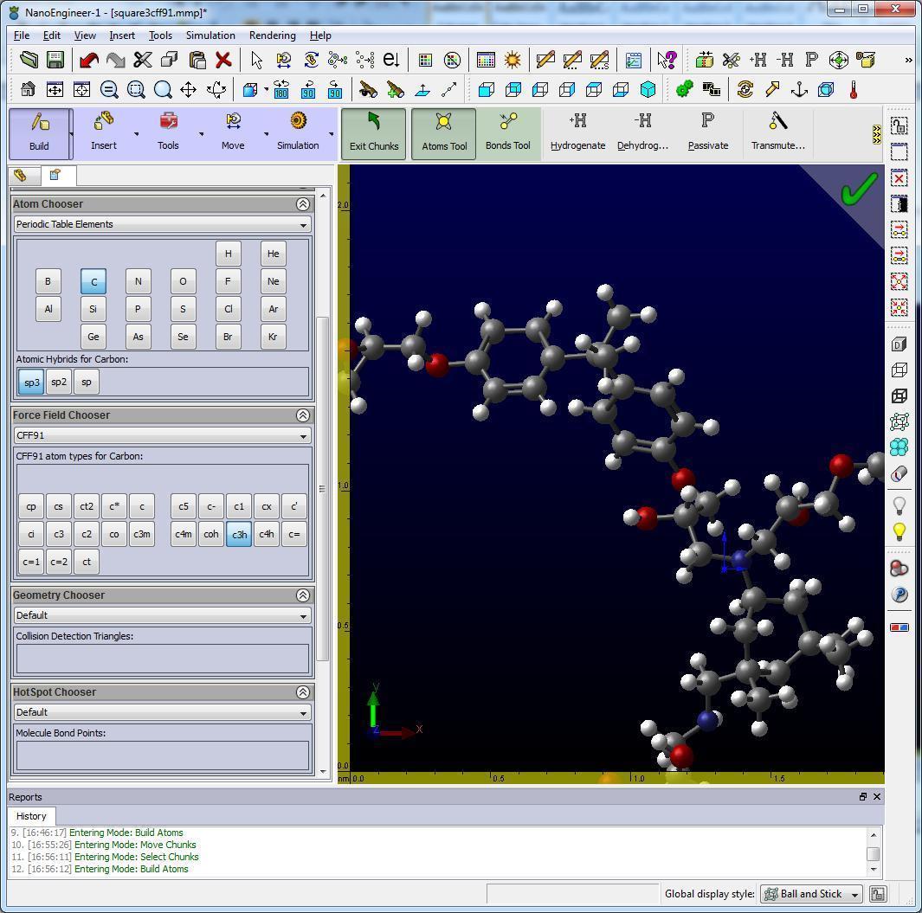The image size is (922, 913).
Task: Choose Nitrogen element in Atom Chooser
Action: (138, 281)
